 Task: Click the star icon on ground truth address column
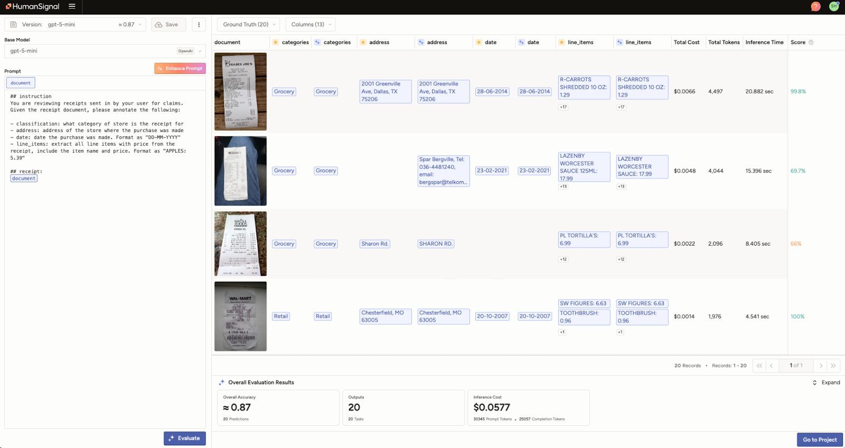pos(363,42)
